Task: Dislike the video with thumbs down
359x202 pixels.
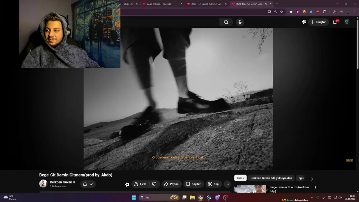Action: [x=154, y=184]
